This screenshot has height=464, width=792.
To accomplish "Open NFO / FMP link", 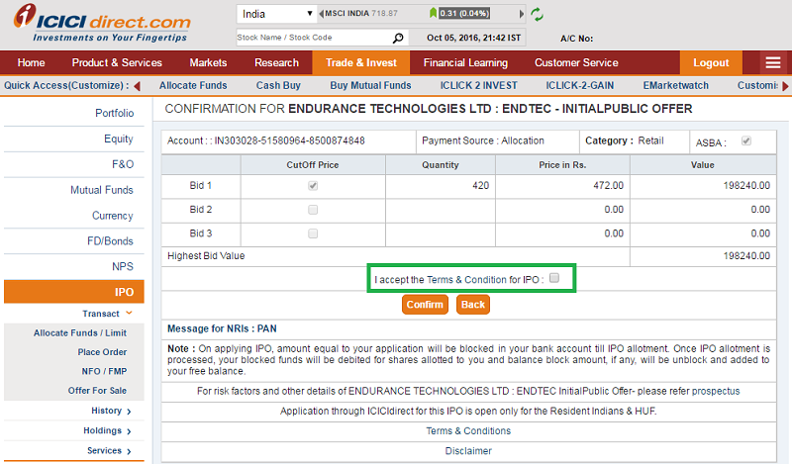I will tap(104, 372).
